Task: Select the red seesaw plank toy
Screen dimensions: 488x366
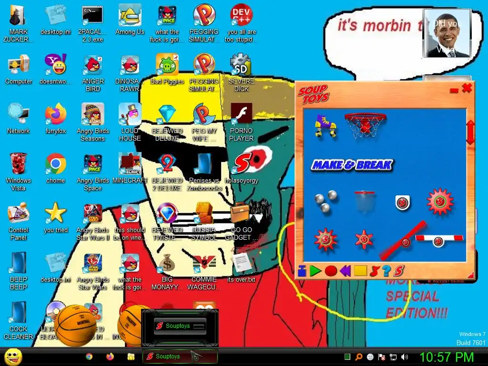Action: point(403,241)
